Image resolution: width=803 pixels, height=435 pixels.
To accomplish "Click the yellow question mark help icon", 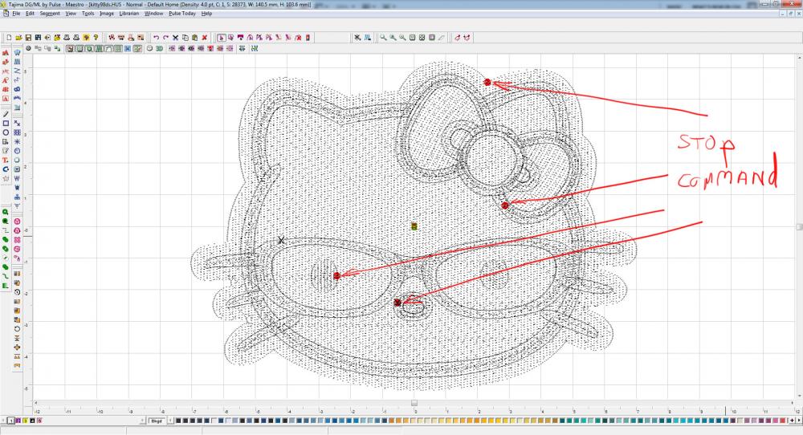I will pos(96,38).
